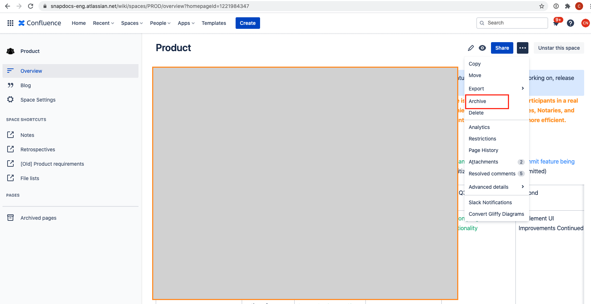Open Archived pages in sidebar

coord(71,218)
